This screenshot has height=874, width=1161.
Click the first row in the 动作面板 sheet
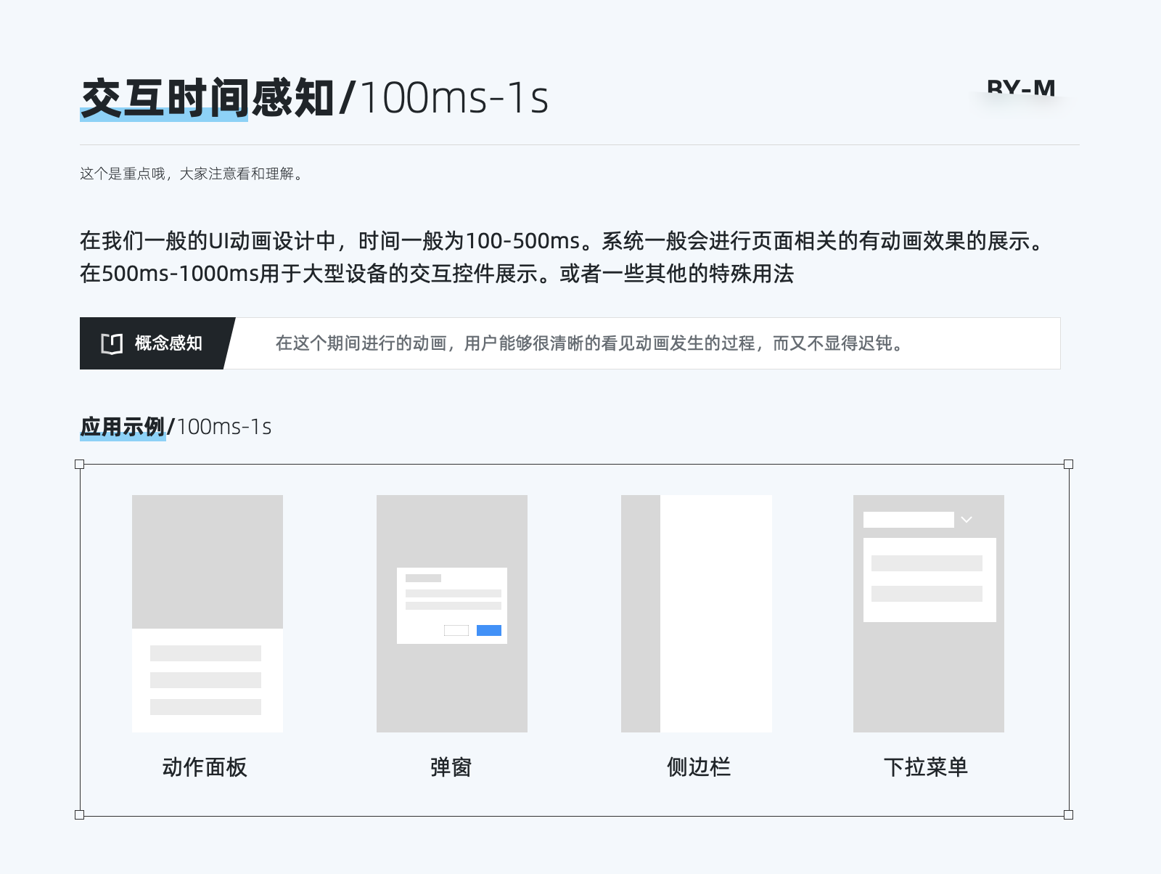pyautogui.click(x=205, y=653)
